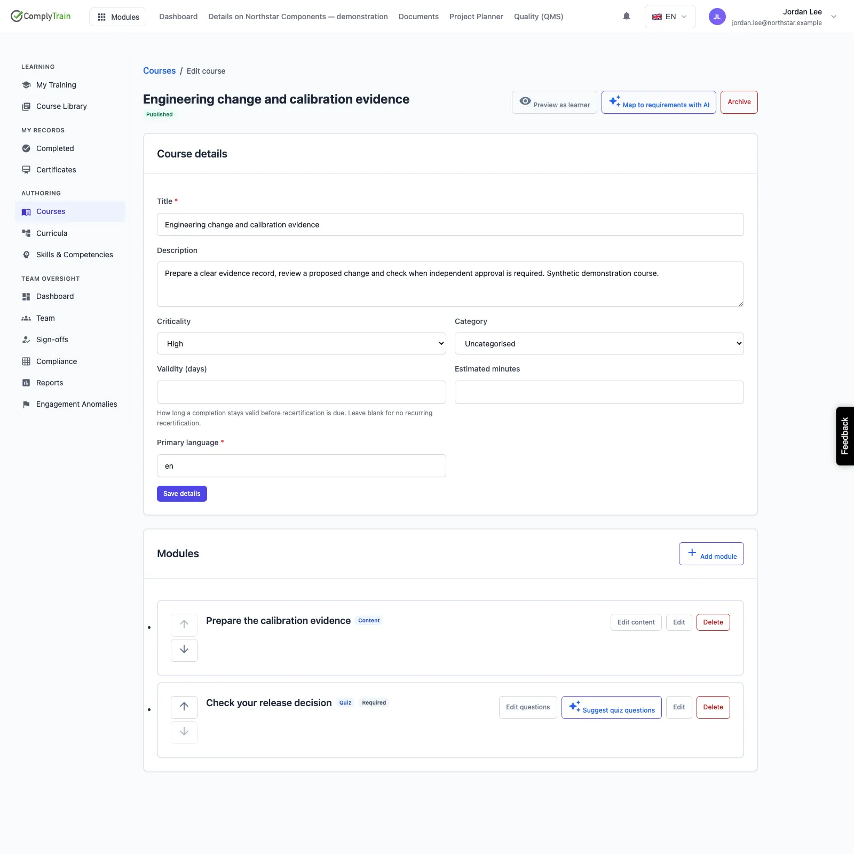Click the My Training graduation cap icon
854x854 pixels.
coord(26,85)
